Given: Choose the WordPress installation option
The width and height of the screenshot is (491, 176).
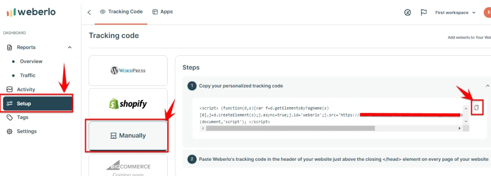Looking at the screenshot, I should pos(128,71).
